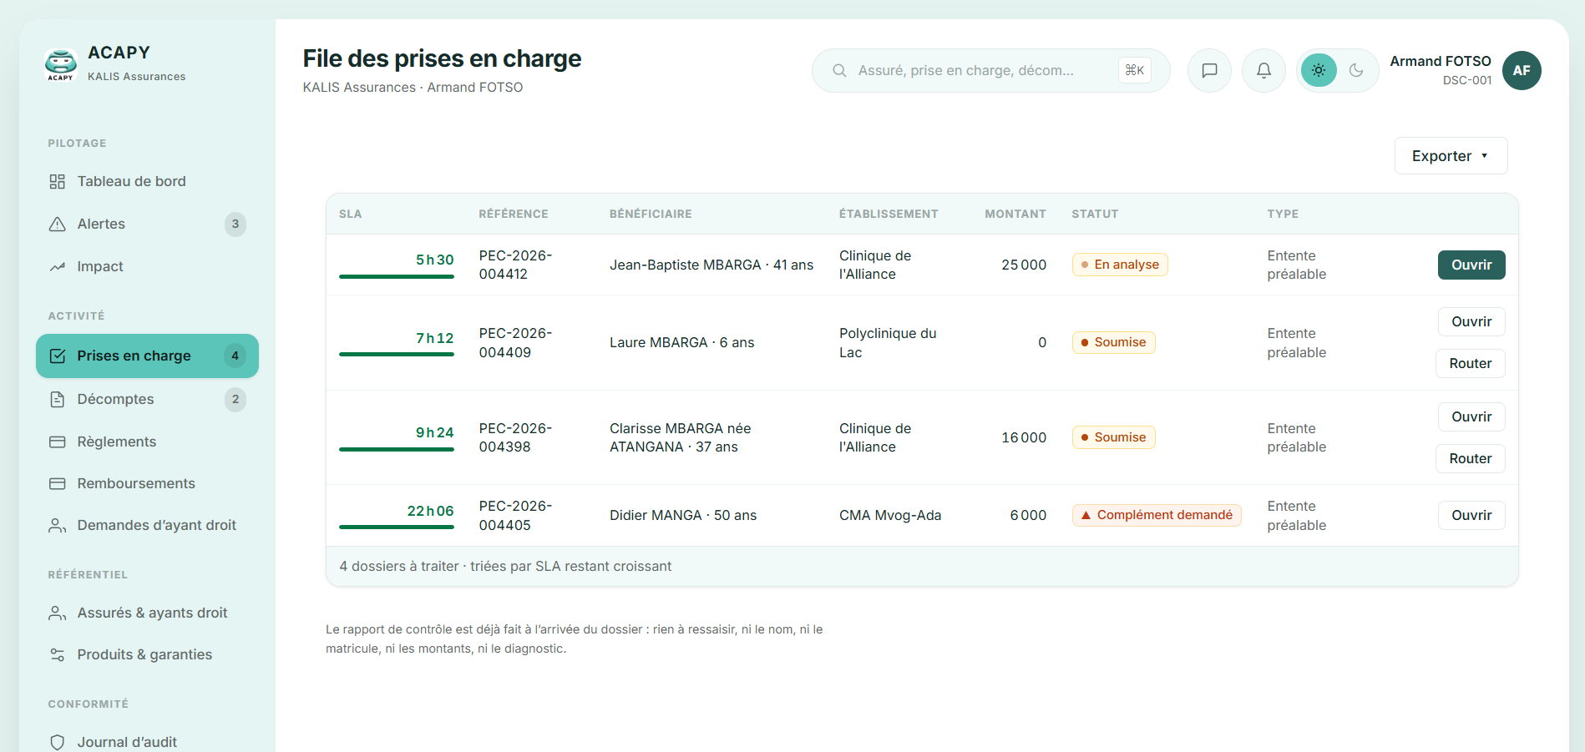The height and width of the screenshot is (752, 1585).
Task: Open Assurés & ayants droit
Action: 147,613
